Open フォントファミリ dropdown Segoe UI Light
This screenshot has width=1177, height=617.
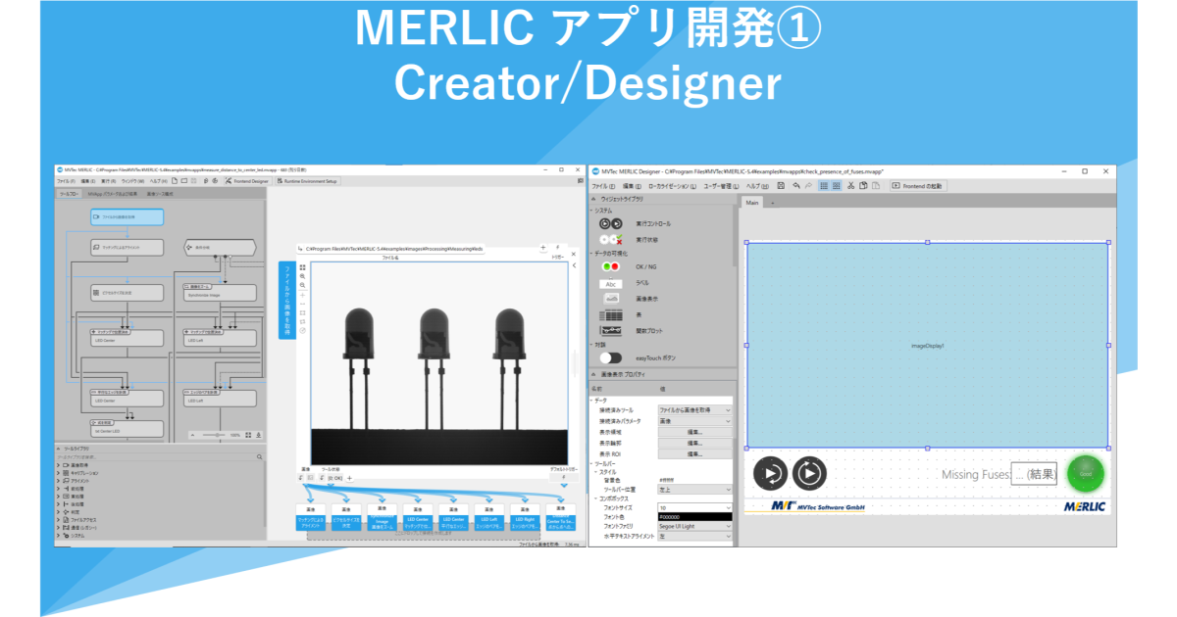pos(694,527)
